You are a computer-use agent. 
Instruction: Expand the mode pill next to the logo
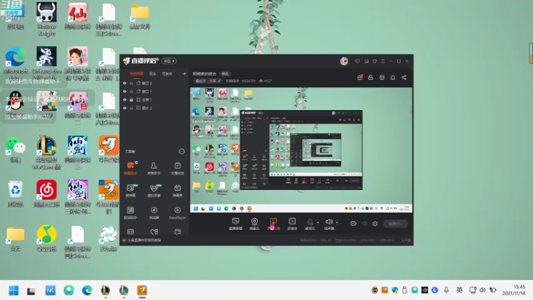coord(169,61)
